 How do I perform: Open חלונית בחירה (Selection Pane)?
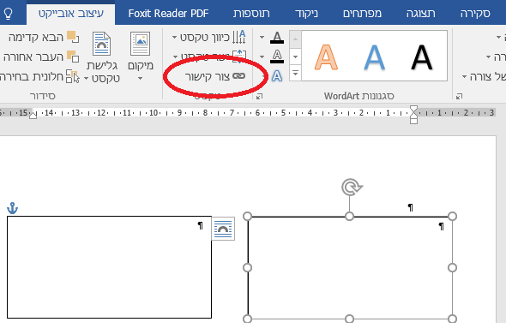39,76
